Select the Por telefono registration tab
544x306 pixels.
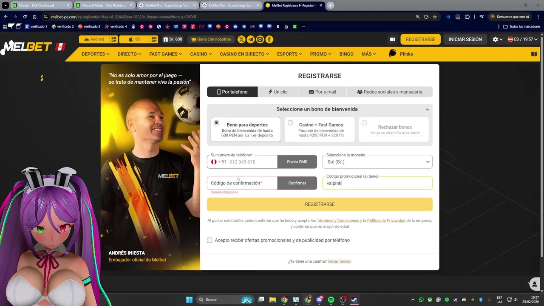click(232, 92)
